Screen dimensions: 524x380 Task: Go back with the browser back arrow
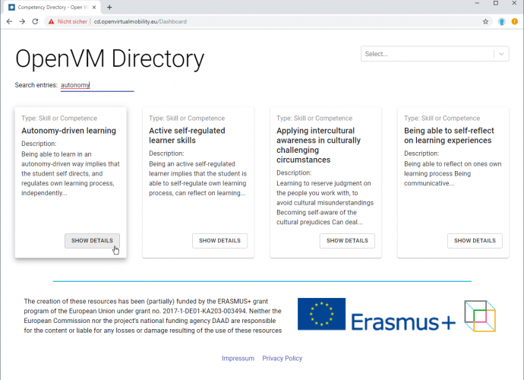pyautogui.click(x=9, y=21)
